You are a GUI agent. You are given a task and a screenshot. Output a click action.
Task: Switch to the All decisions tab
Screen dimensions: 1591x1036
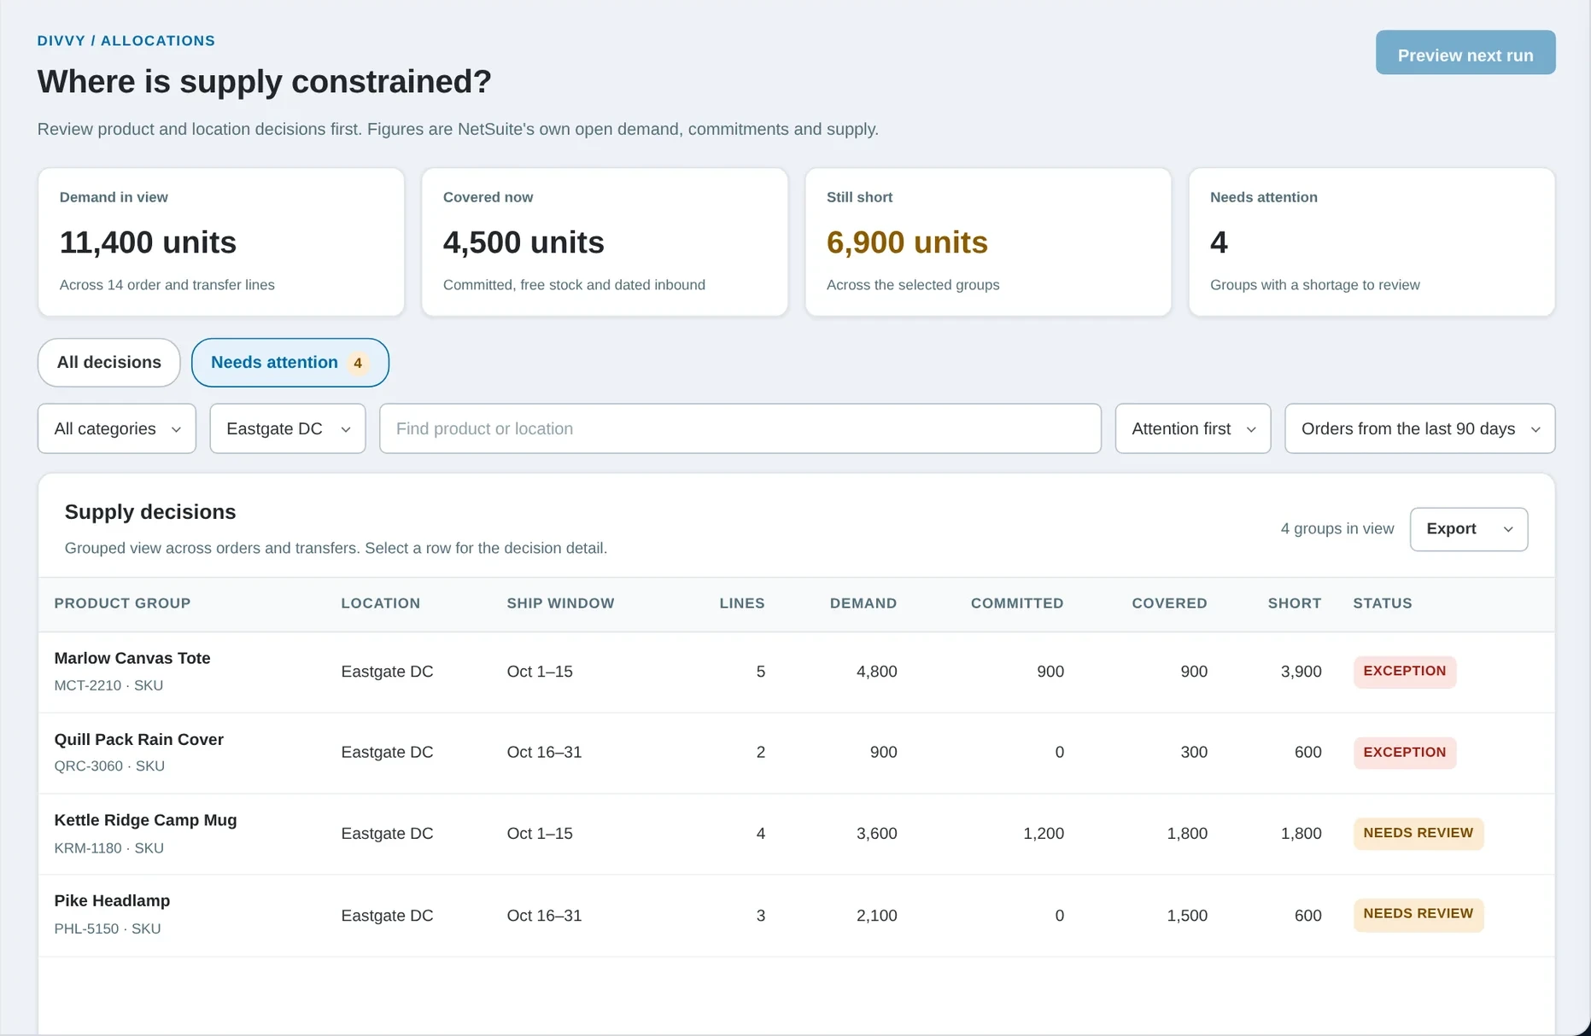coord(109,363)
